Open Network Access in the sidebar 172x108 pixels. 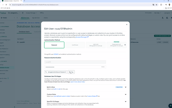point(4,71)
